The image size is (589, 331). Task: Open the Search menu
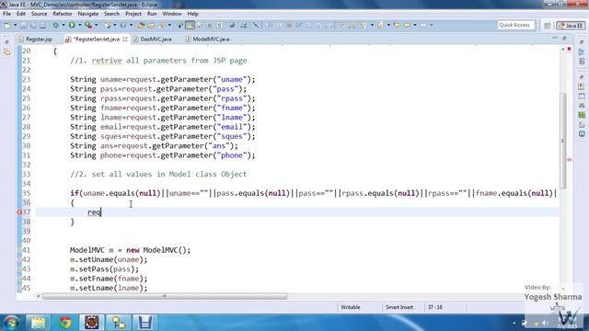pyautogui.click(x=111, y=14)
